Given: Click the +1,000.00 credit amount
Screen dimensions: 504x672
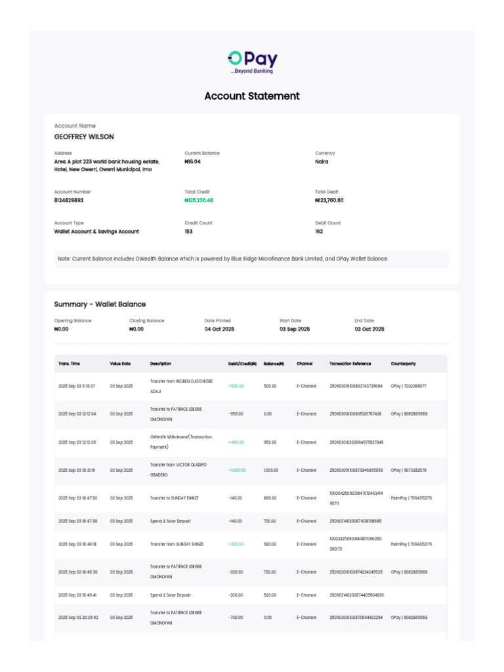Looking at the screenshot, I should click(x=237, y=470).
